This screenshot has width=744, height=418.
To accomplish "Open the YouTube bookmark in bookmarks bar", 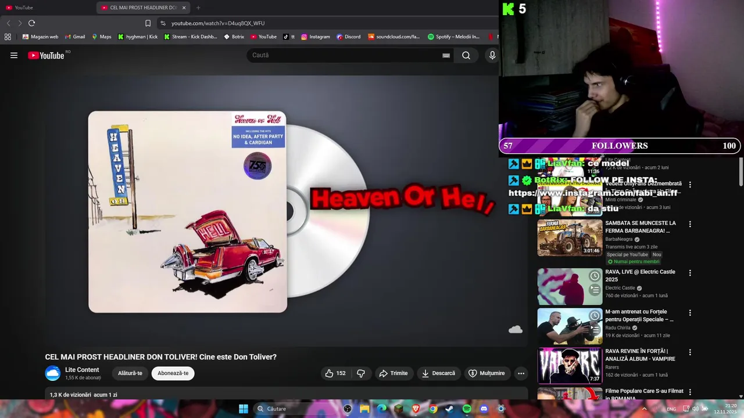I will click(263, 37).
